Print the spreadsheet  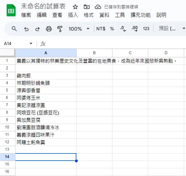click(x=49, y=29)
